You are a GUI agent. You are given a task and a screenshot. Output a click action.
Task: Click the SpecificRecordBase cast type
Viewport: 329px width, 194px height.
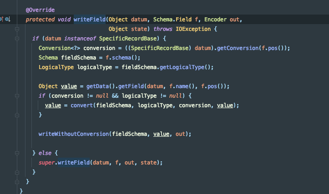(x=160, y=48)
